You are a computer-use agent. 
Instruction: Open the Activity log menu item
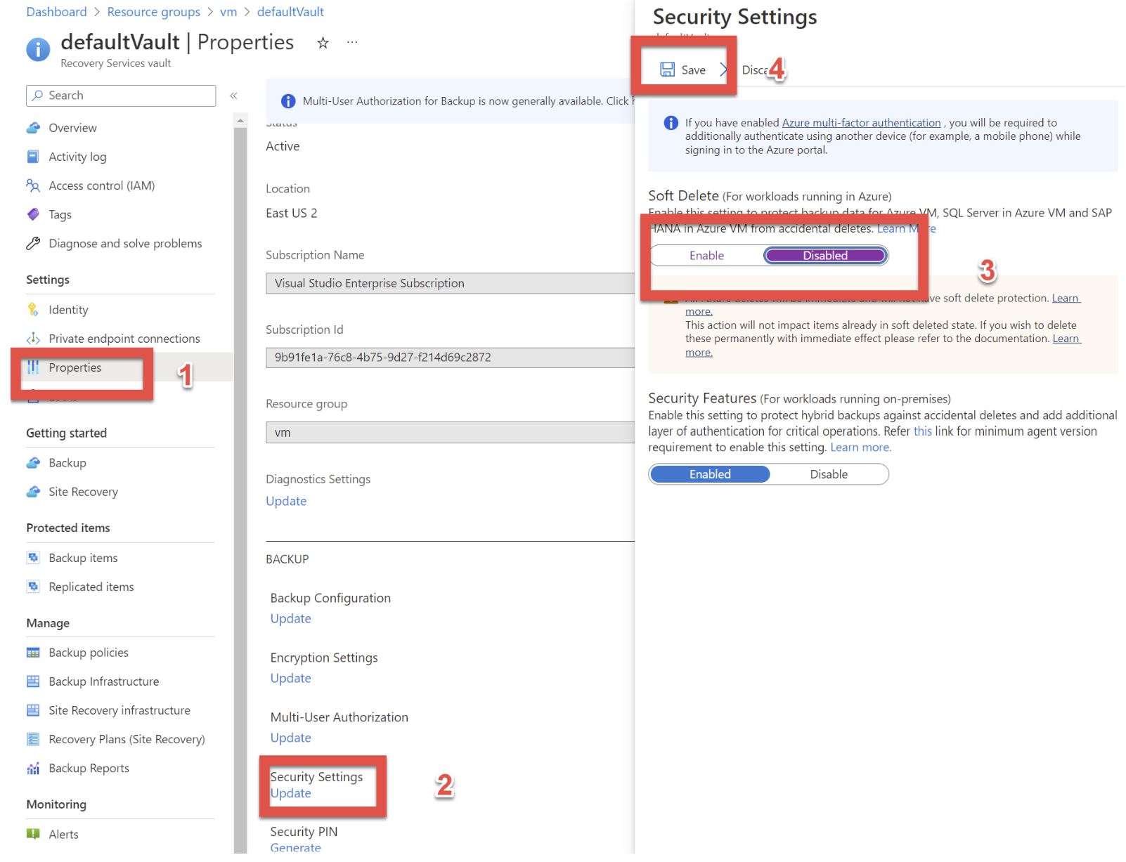click(77, 157)
